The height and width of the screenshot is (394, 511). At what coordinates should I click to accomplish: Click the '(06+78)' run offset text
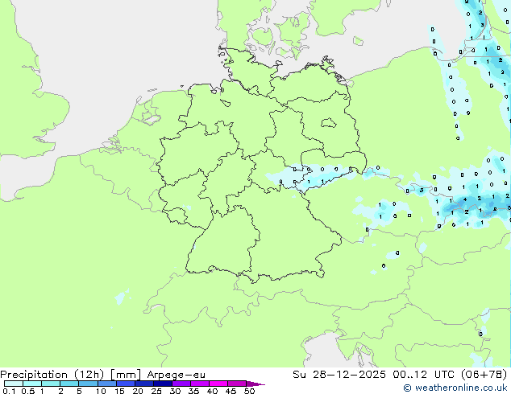(484, 375)
